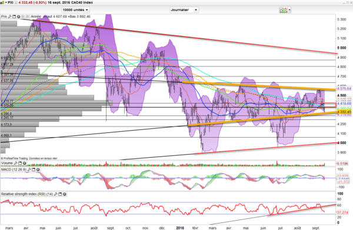Image resolution: width=353 pixels, height=230 pixels.
Task: Click the 6 519k volume value tag
Action: [342, 164]
